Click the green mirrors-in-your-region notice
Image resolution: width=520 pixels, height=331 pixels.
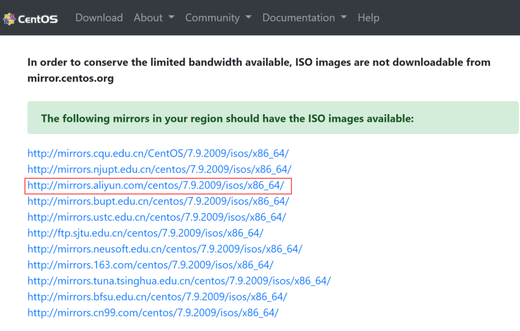click(x=273, y=118)
